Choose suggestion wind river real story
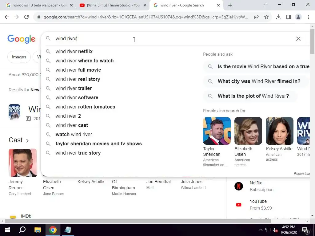 tap(78, 79)
